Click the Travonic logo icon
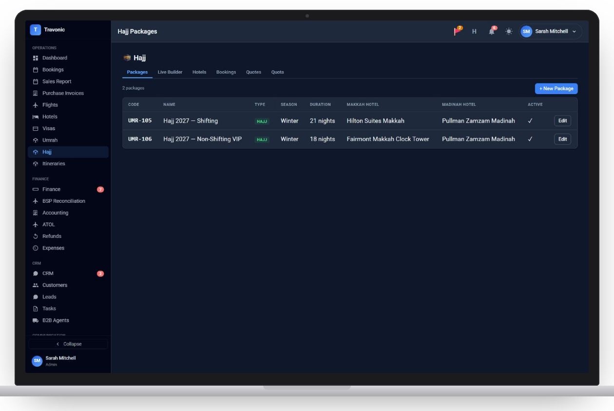Viewport: 614px width, 411px height. (x=35, y=30)
